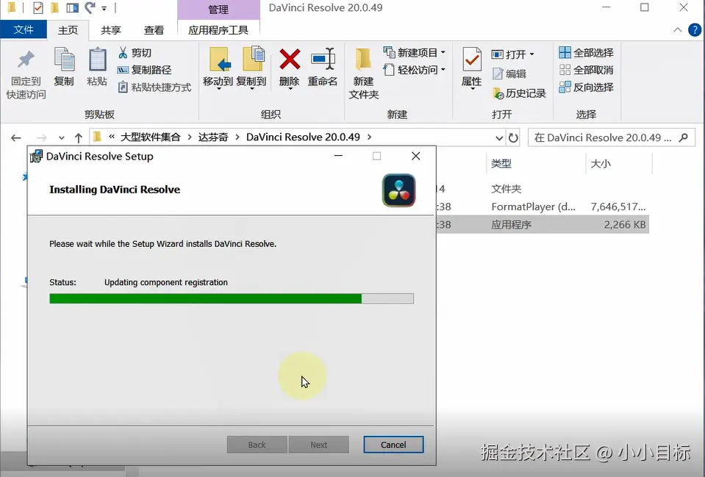The image size is (705, 477).
Task: Open the Application Tools (应用程序工具) tab
Action: (x=218, y=30)
